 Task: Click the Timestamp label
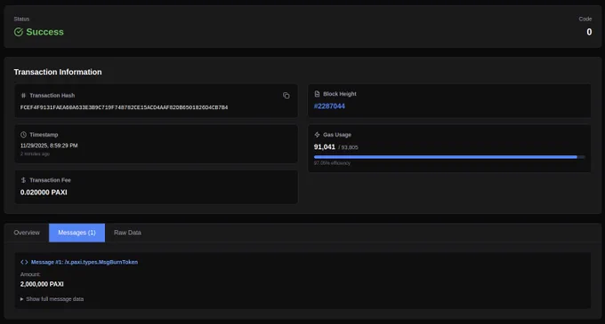tap(44, 135)
